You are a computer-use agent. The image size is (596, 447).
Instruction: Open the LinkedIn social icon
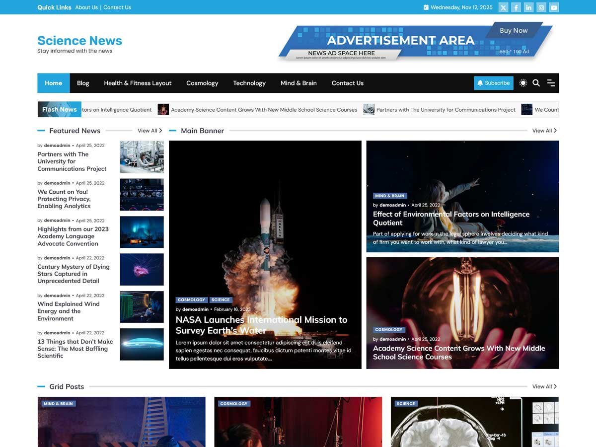pyautogui.click(x=528, y=7)
